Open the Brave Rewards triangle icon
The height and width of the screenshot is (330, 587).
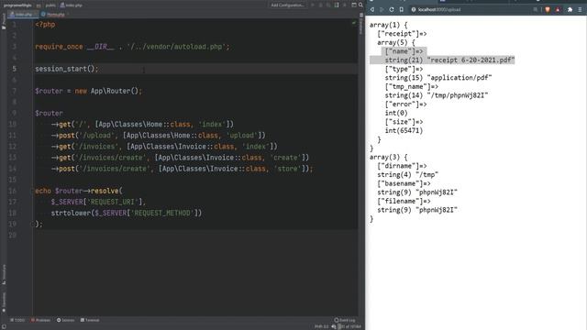(558, 9)
